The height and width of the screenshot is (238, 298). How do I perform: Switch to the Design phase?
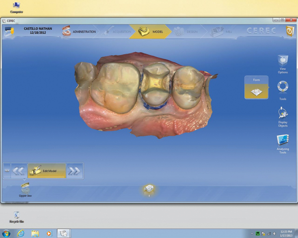tap(187, 31)
